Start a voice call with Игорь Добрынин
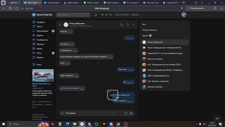 tap(122, 25)
